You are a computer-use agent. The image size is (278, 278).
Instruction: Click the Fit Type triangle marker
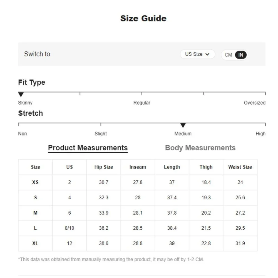21,95
